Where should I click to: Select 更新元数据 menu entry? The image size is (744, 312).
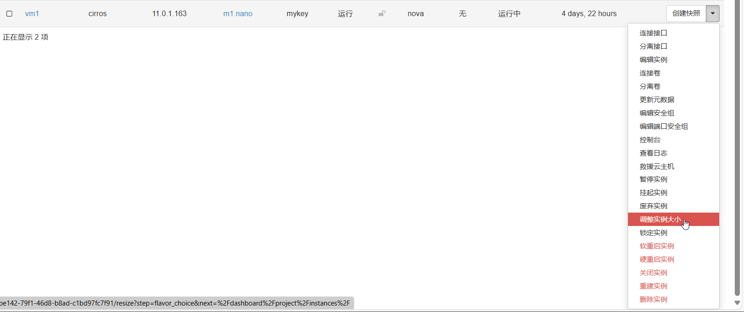[673, 100]
